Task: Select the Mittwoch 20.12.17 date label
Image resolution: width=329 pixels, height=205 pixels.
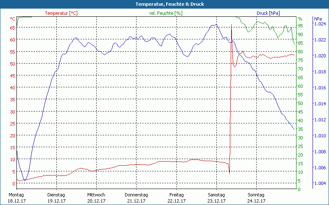Action: coord(96,198)
